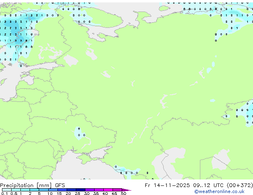Screen dimensions: 253x195
Task: Click the '35' legend scale label
Action: 96,193
